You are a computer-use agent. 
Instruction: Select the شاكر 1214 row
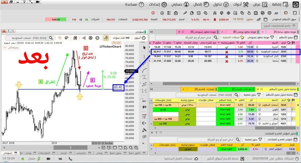(x=224, y=119)
